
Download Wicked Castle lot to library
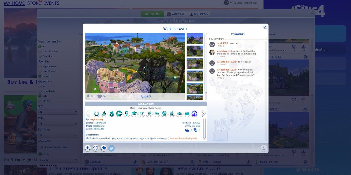pyautogui.click(x=87, y=148)
